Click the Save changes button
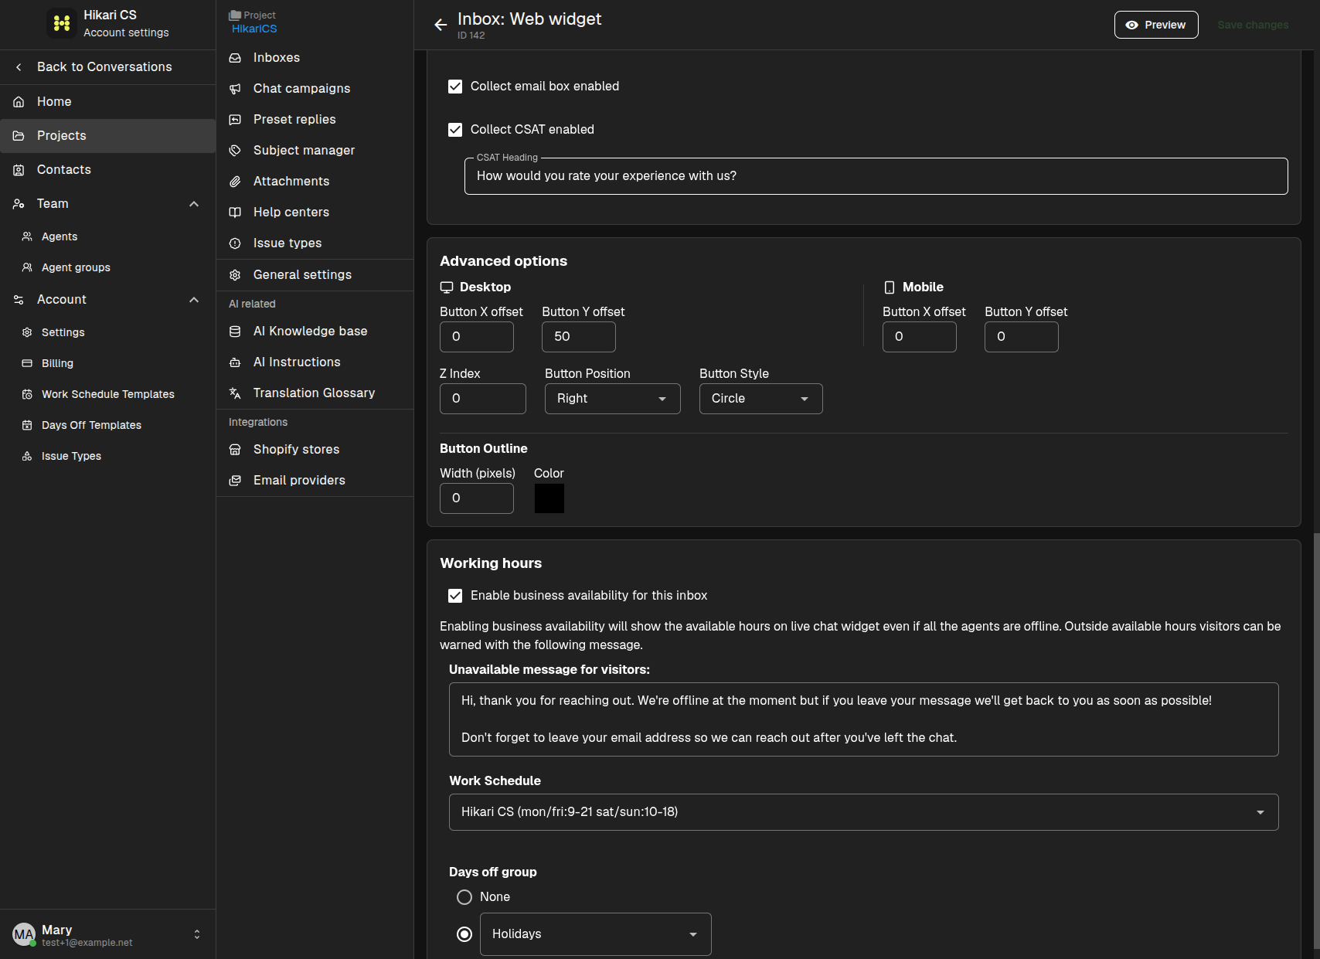The image size is (1320, 959). click(1253, 25)
